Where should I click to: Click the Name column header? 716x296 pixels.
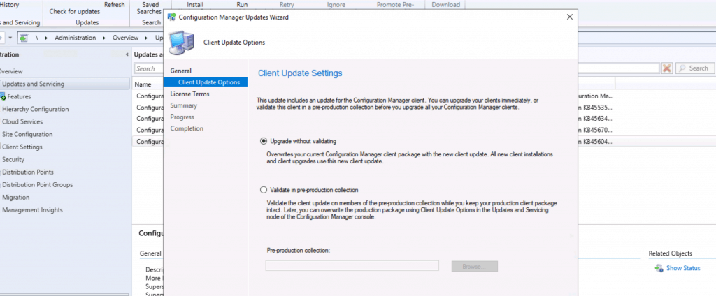(143, 84)
